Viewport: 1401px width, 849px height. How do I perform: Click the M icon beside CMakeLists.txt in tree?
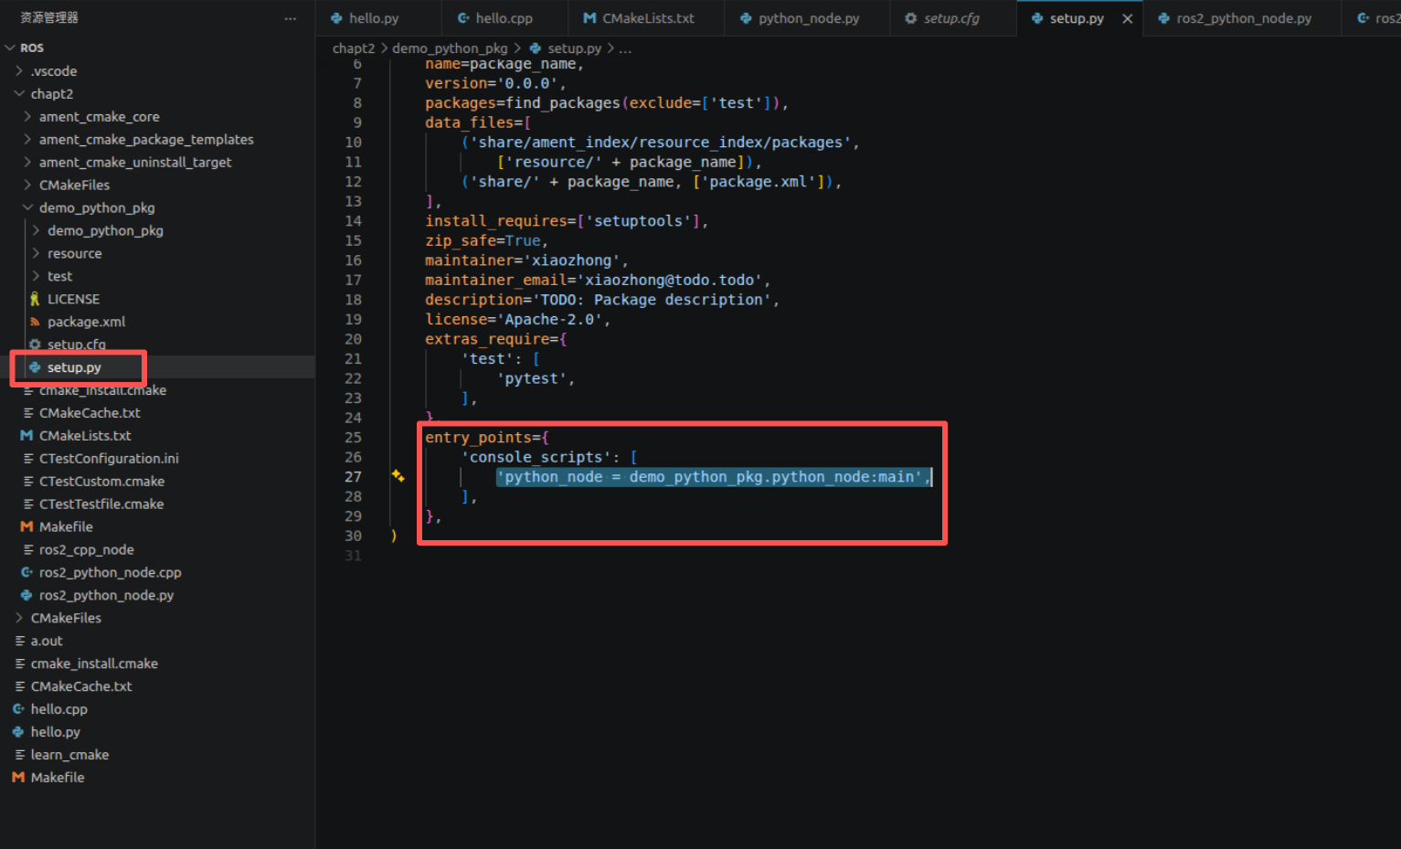pos(27,436)
